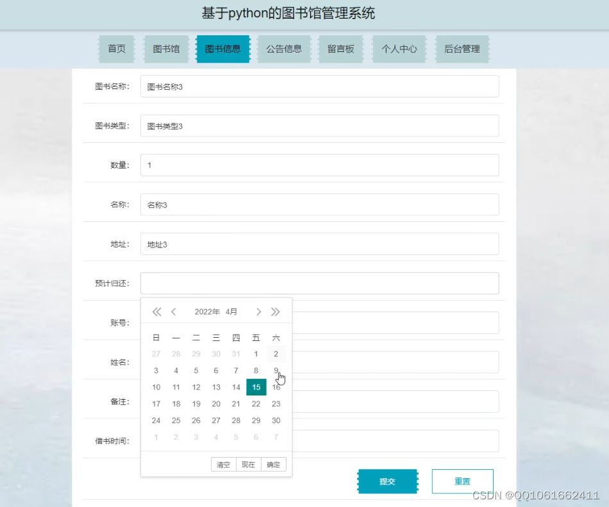Click 4月 to open month selection
This screenshot has height=507, width=609.
click(231, 312)
